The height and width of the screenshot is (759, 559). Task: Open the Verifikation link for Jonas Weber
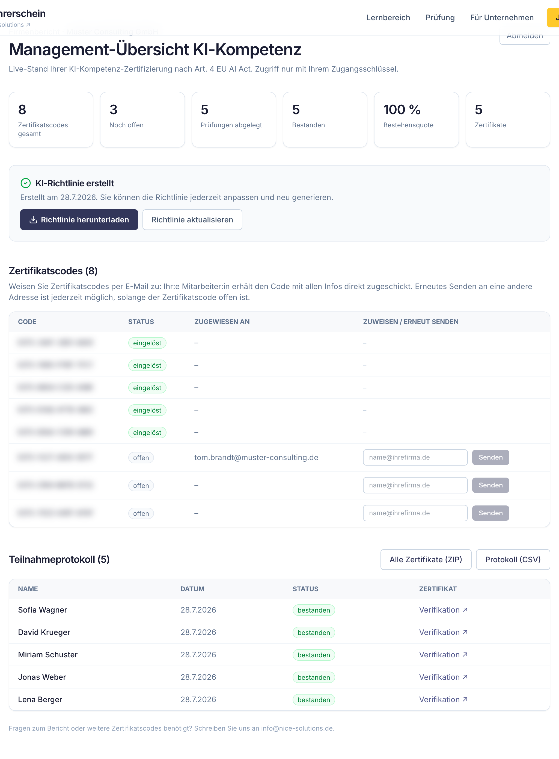tap(443, 677)
